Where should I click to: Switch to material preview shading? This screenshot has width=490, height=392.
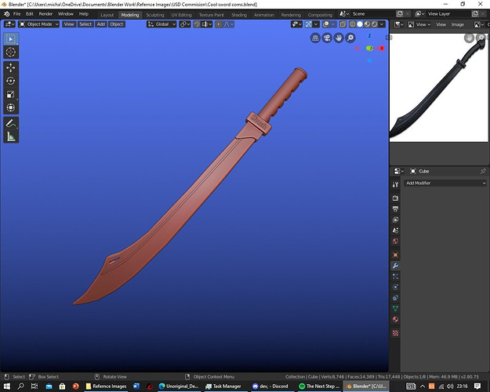click(367, 24)
